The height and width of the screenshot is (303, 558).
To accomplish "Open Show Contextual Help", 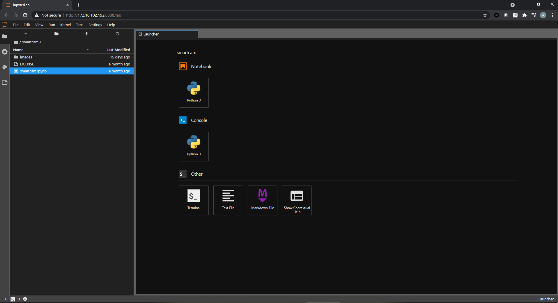I will (297, 200).
